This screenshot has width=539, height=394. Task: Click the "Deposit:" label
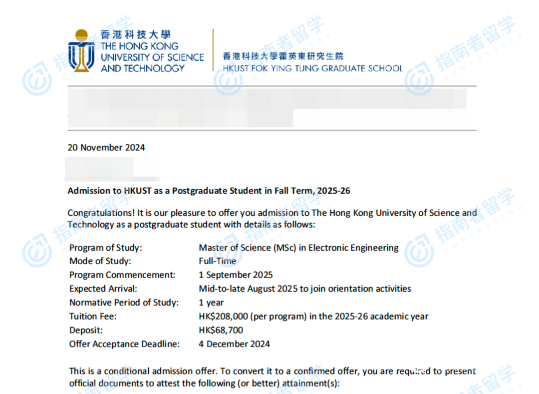86,331
